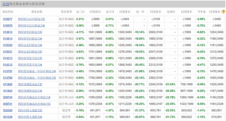Screen dimensions: 226x121
Task: Open fund code 014213 link
Action: click(8, 58)
